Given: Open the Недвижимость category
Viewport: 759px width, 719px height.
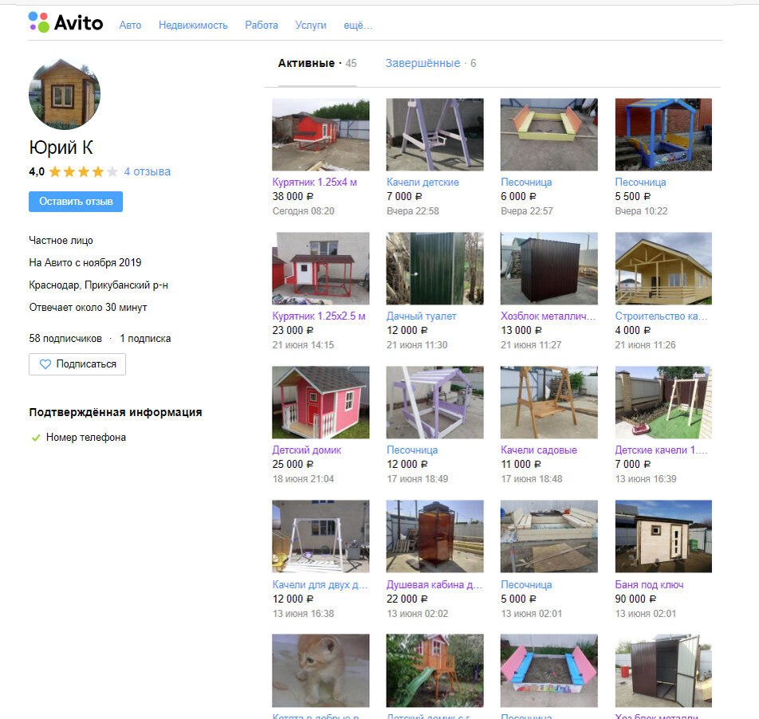Looking at the screenshot, I should tap(193, 26).
